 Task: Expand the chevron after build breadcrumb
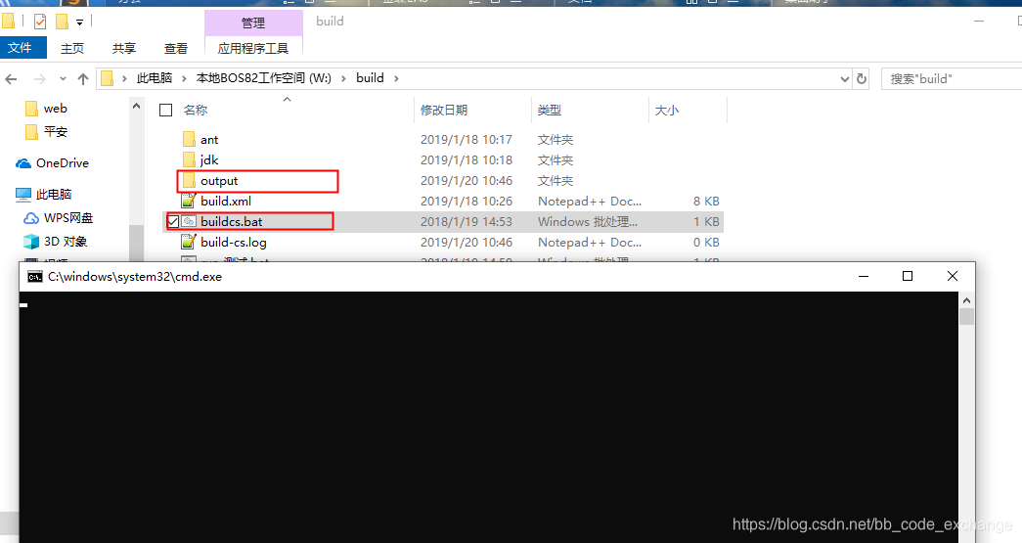tap(396, 78)
